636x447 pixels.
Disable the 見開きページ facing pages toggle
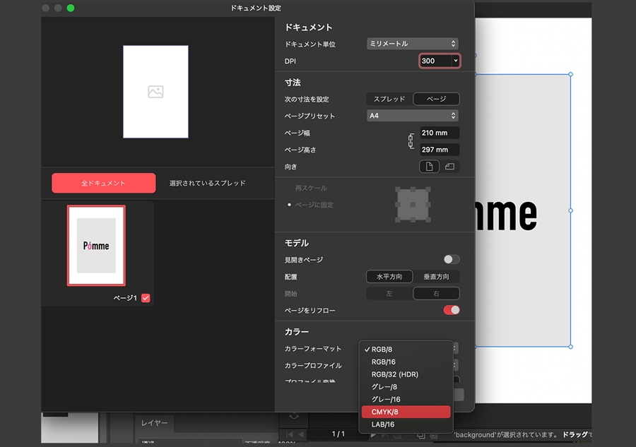450,259
